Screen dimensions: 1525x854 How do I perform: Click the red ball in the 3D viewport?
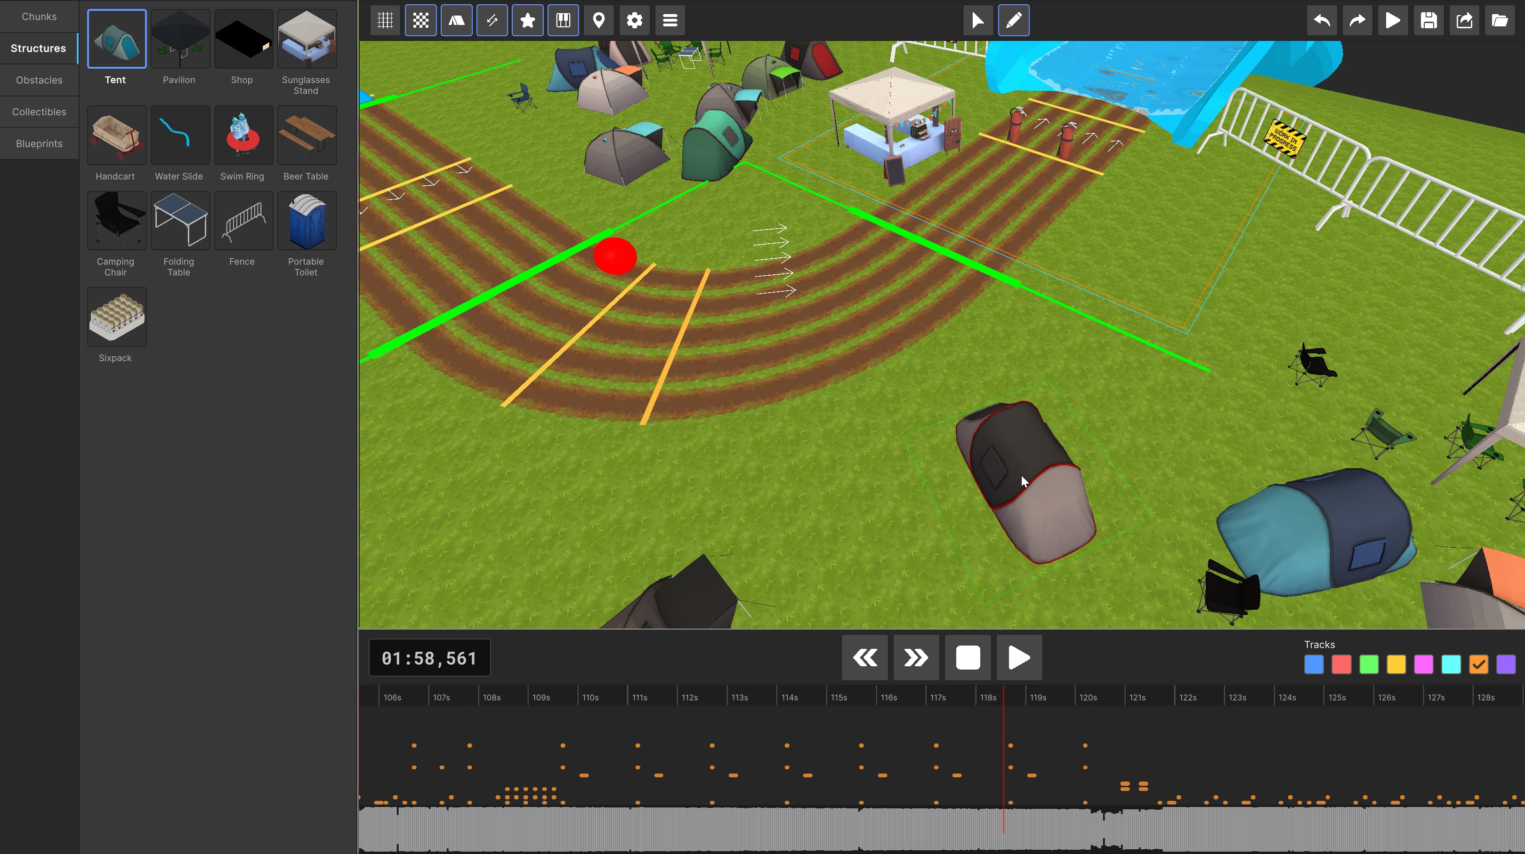[x=615, y=256]
